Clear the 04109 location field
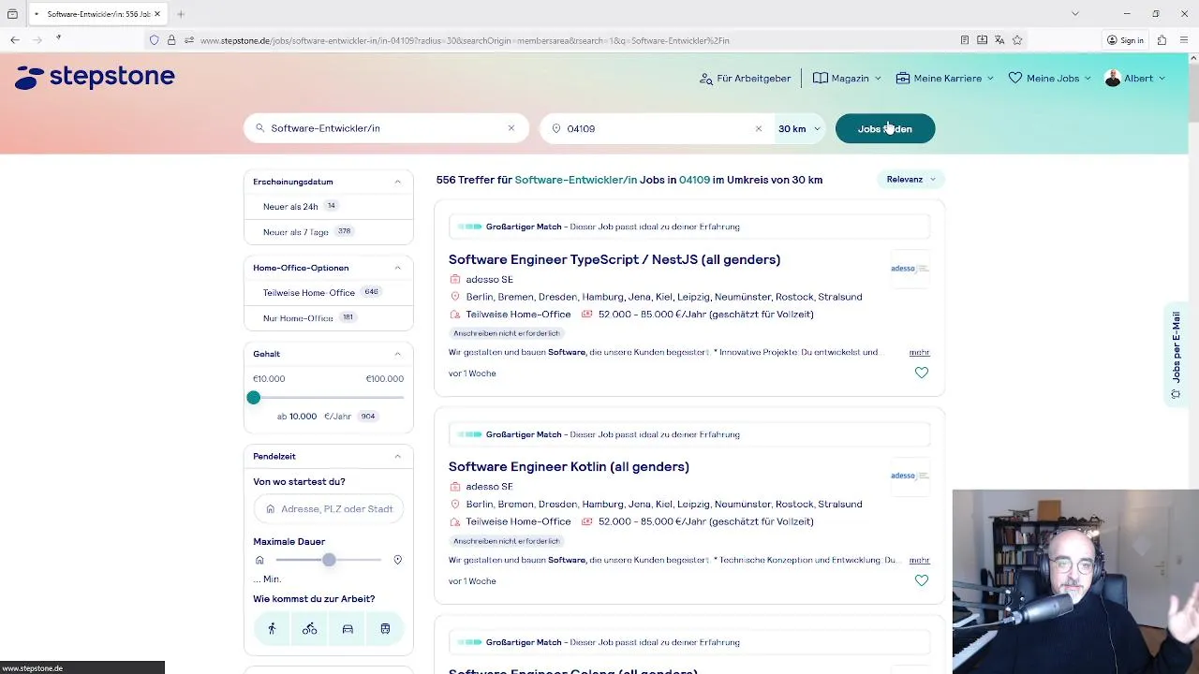1199x674 pixels. click(759, 128)
